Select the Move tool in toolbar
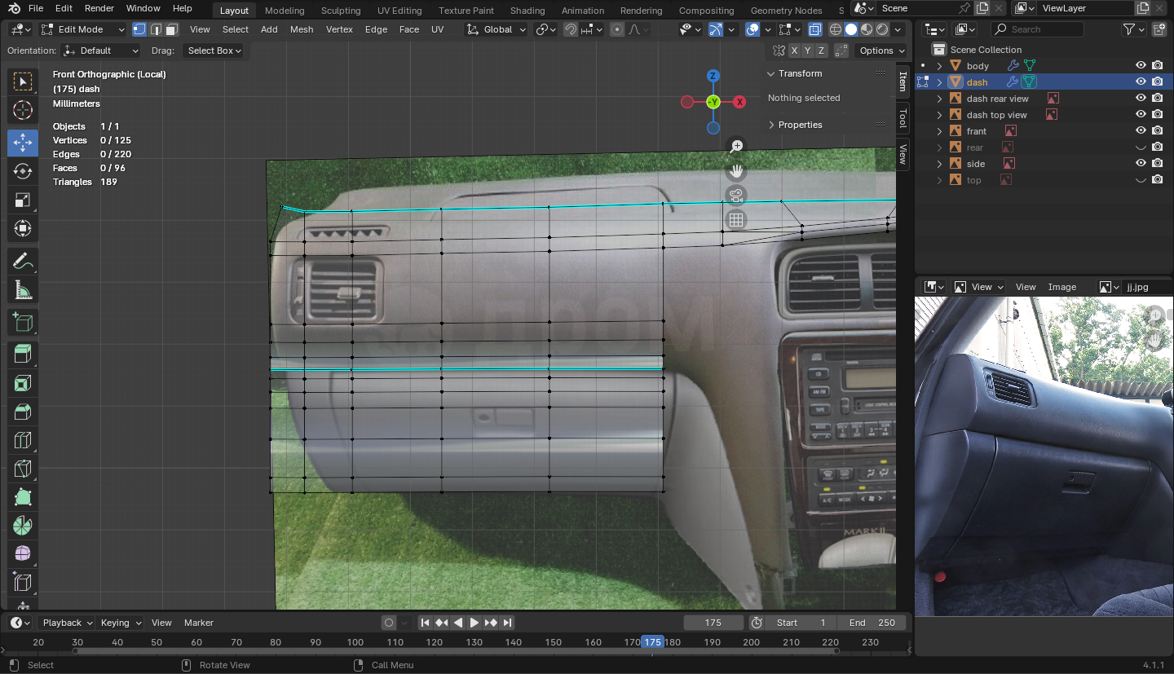This screenshot has width=1174, height=674. [23, 143]
